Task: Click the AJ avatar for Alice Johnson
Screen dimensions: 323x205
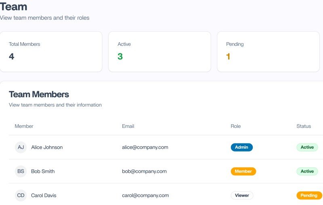Action: [21, 147]
